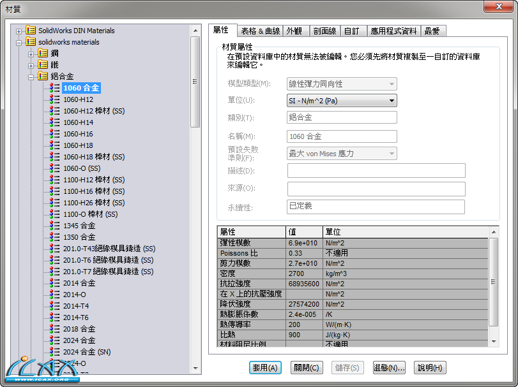Select the 1060 合金 material icon
This screenshot has width=518, height=387.
coord(55,87)
